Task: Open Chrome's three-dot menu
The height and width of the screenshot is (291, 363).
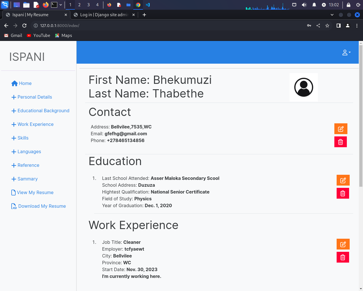Action: click(357, 26)
